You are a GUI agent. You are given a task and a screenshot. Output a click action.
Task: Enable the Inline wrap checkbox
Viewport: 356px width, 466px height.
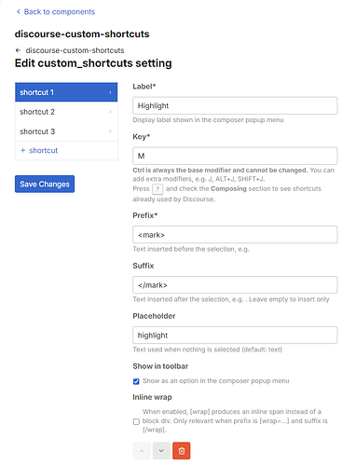coord(136,421)
